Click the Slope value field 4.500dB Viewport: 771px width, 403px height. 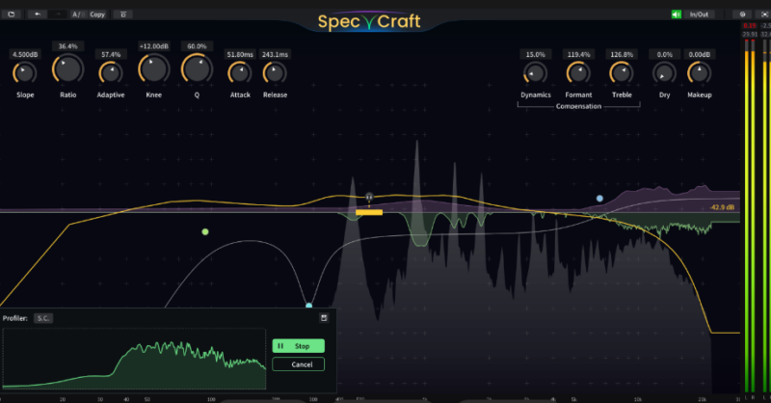point(25,54)
